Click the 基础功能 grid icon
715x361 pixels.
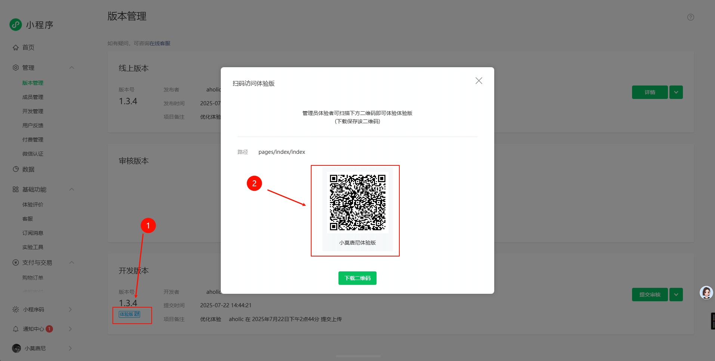click(x=16, y=189)
